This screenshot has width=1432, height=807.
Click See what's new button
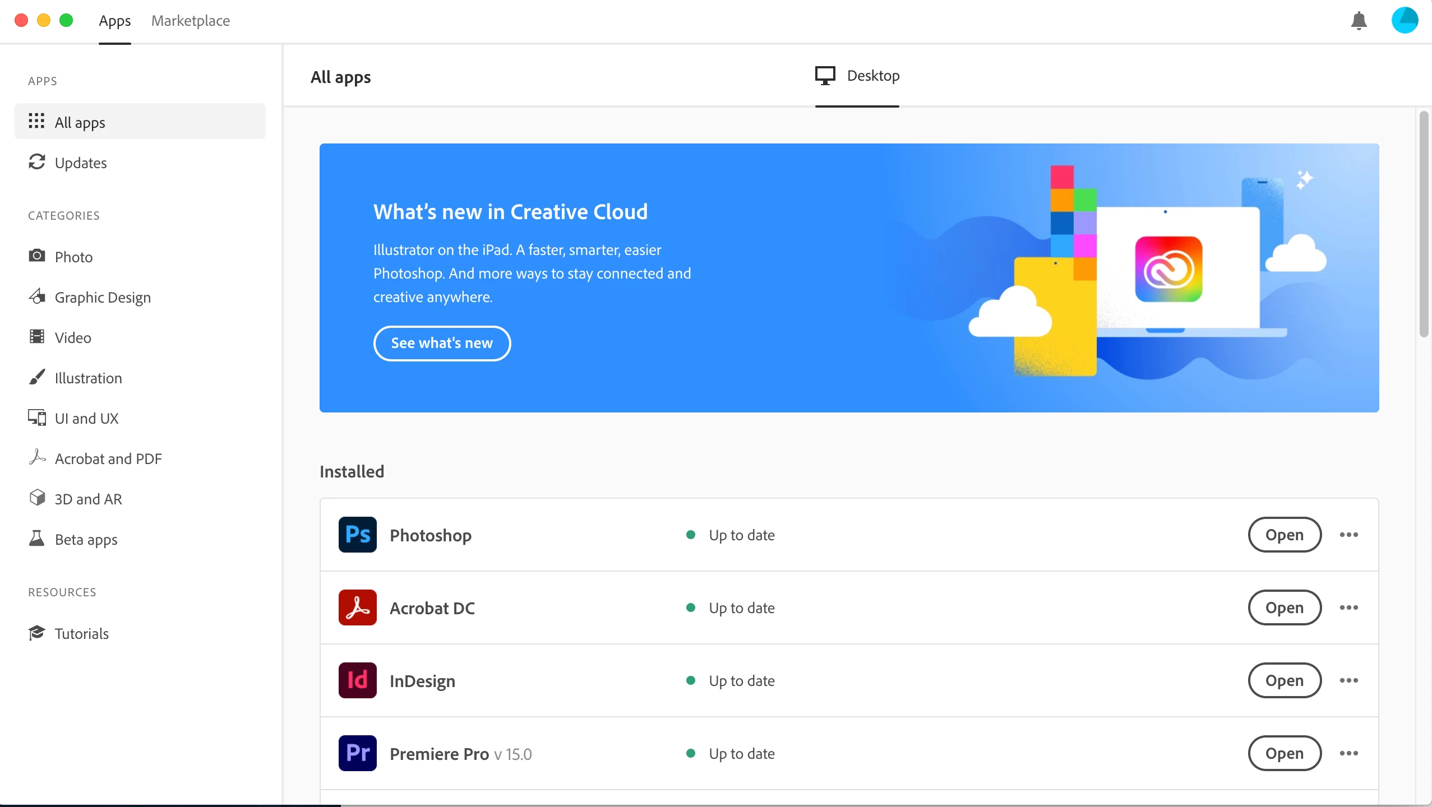coord(442,343)
